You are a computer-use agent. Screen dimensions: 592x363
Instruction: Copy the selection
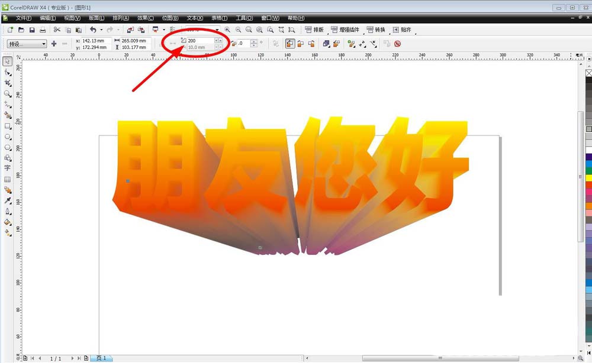tap(68, 30)
